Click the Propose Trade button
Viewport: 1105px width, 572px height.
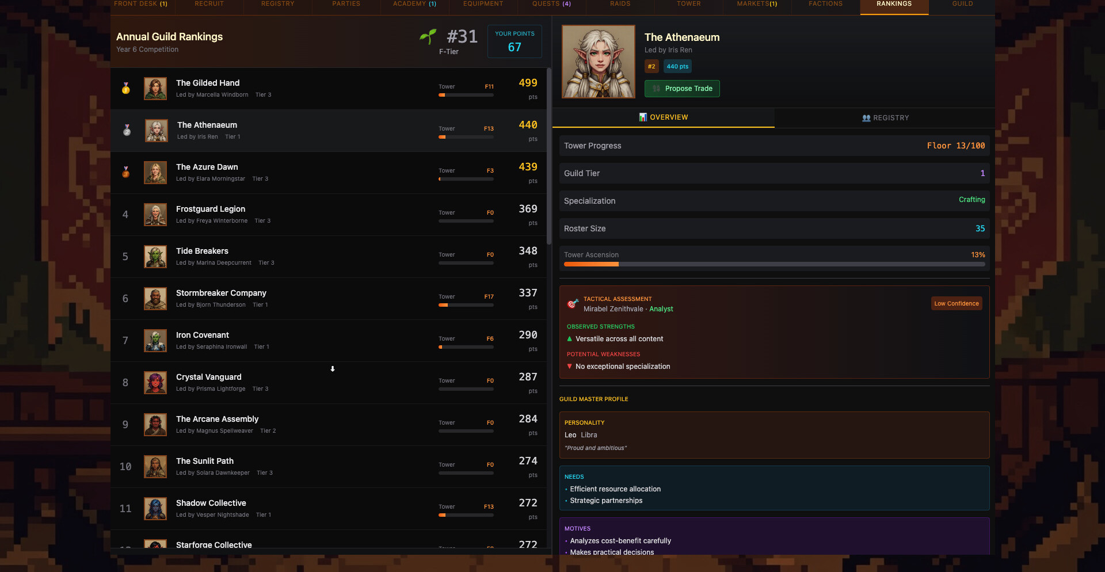(x=682, y=89)
